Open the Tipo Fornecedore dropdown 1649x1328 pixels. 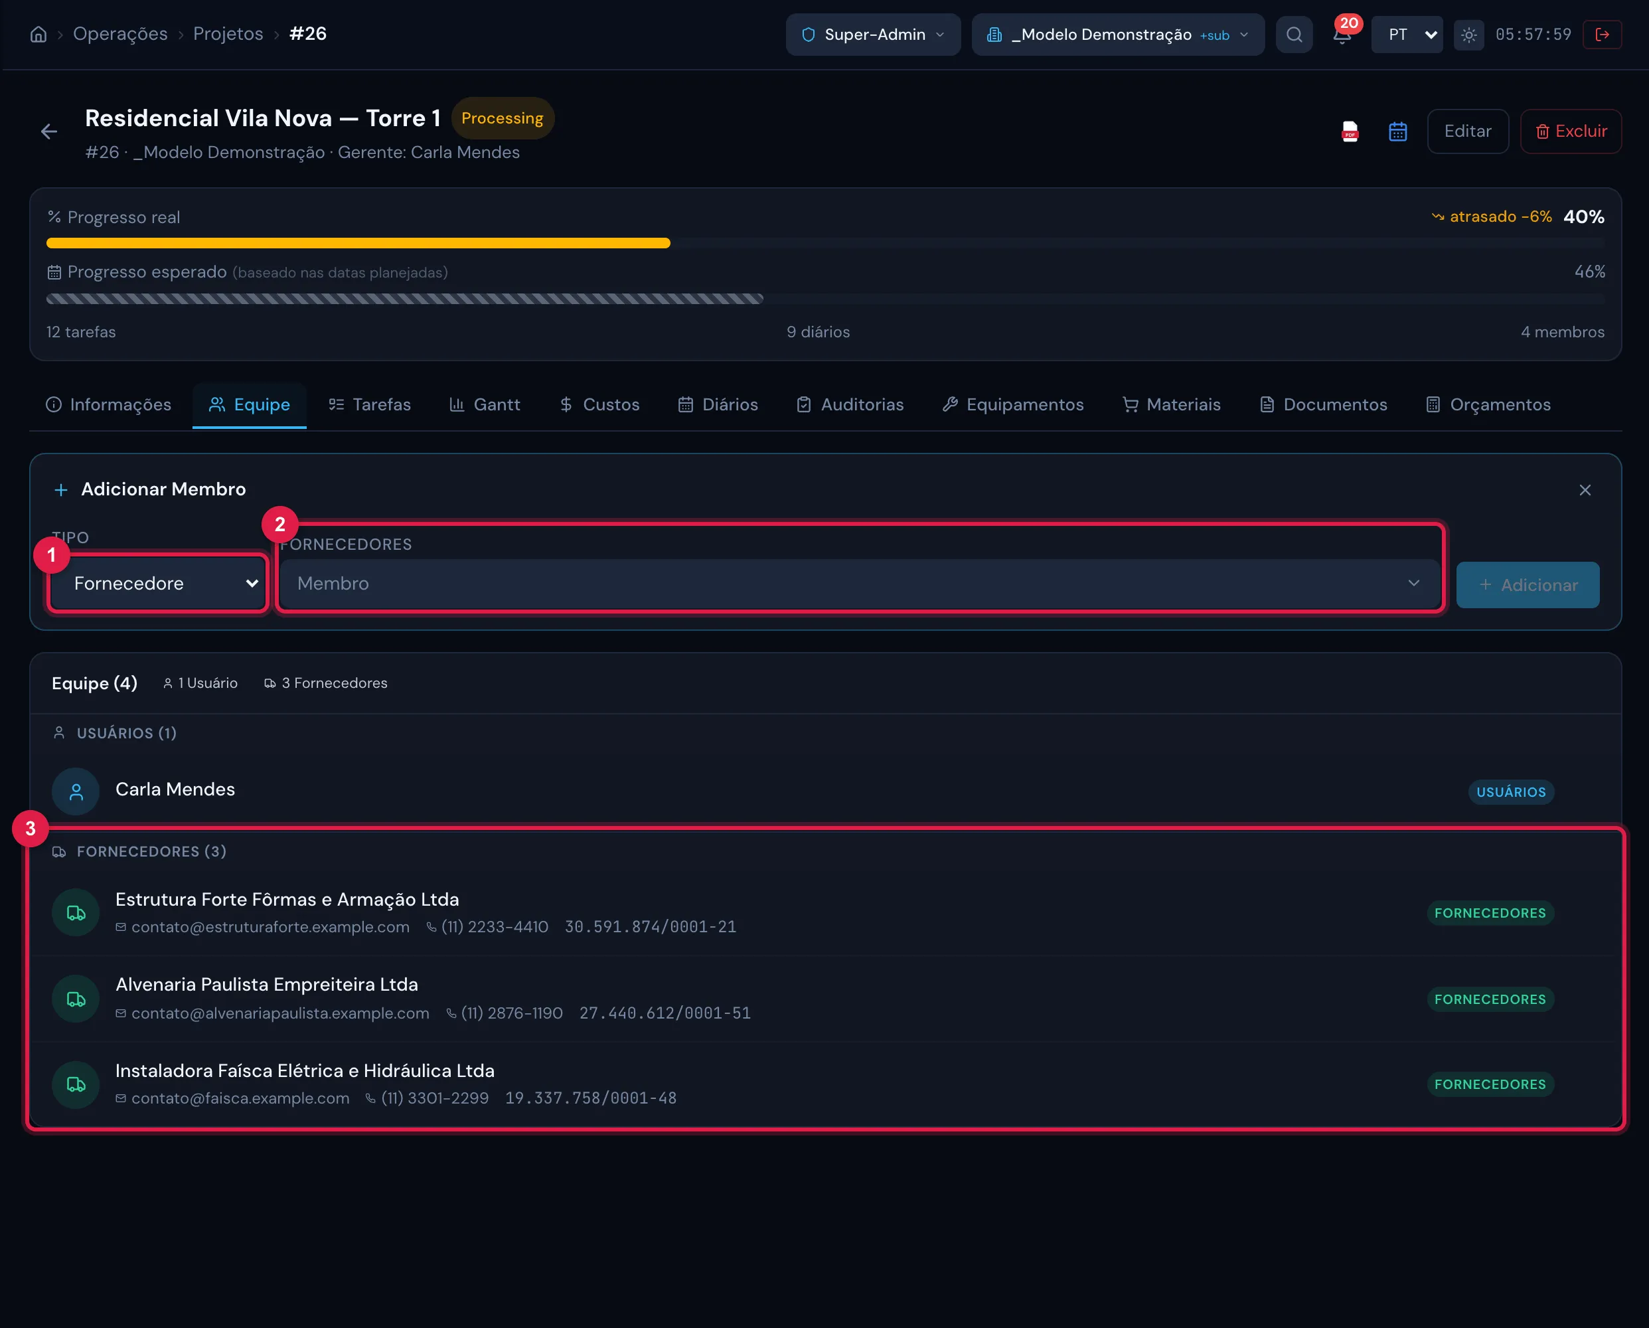click(157, 584)
